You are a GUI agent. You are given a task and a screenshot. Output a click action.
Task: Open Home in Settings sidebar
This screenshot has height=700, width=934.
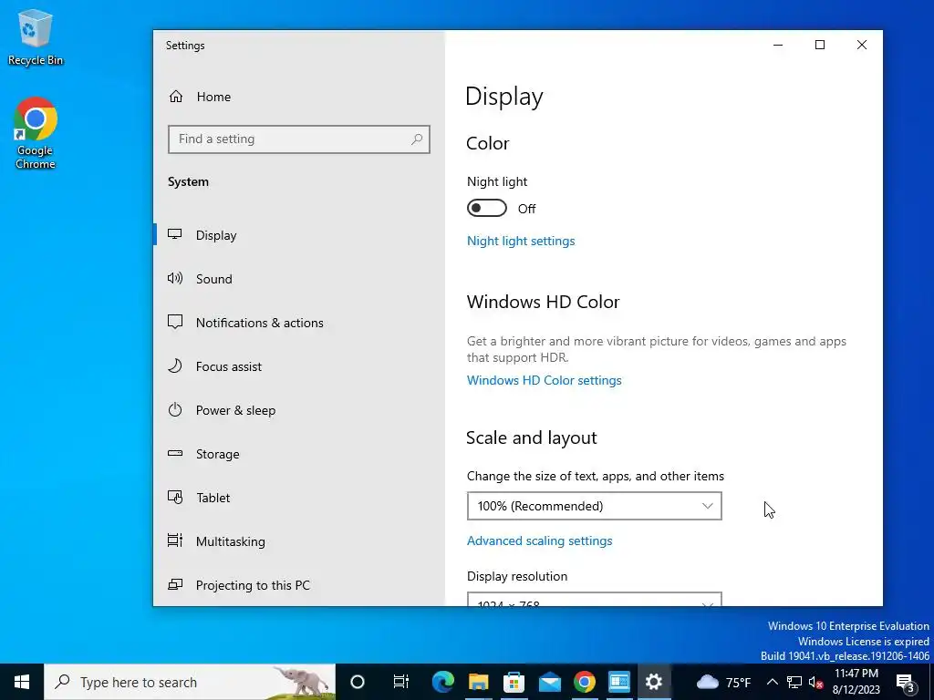(298, 97)
